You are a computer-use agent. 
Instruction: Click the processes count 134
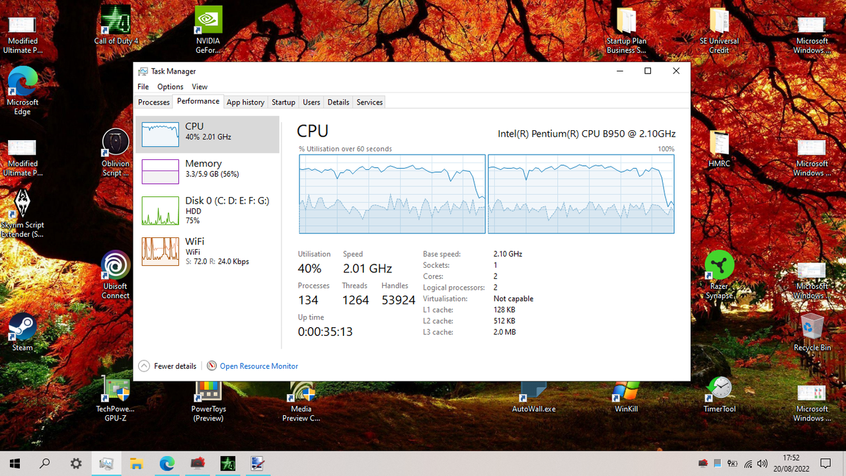point(308,300)
